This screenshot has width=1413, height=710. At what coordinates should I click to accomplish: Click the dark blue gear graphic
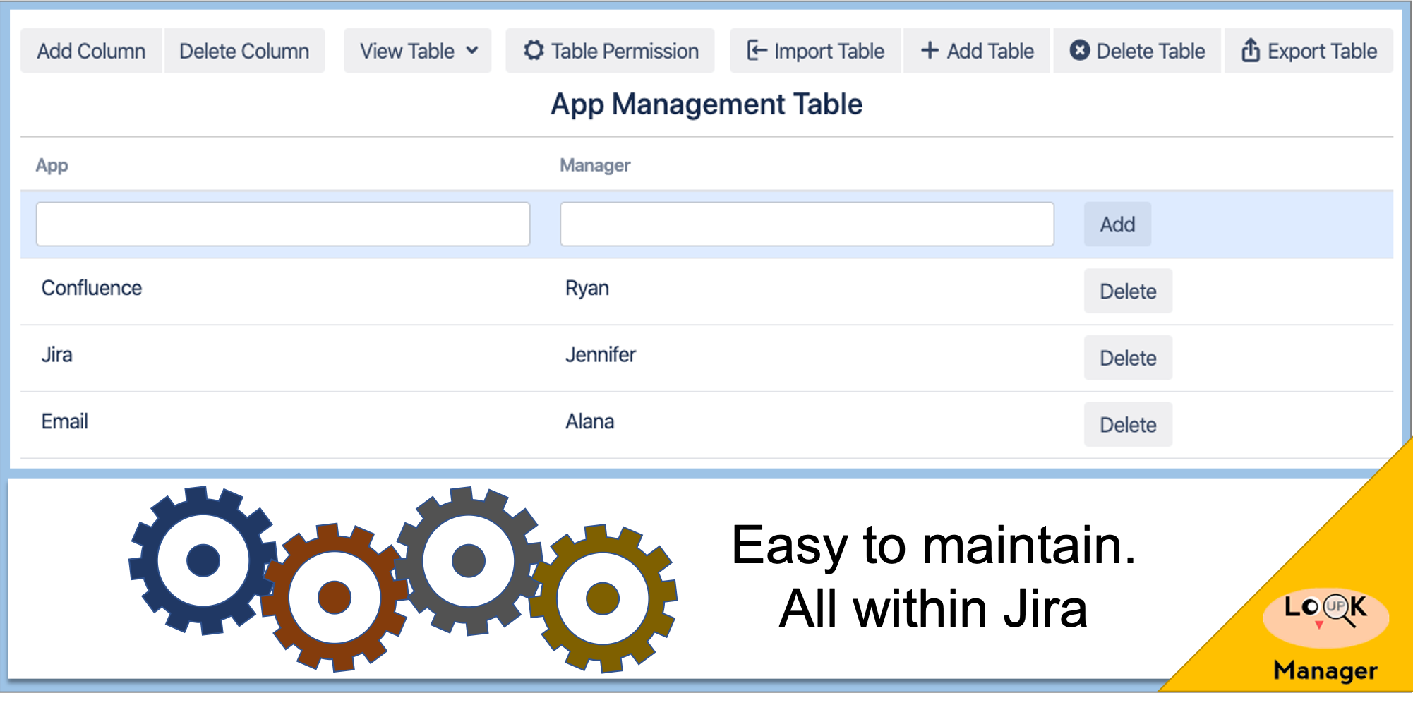coord(203,560)
